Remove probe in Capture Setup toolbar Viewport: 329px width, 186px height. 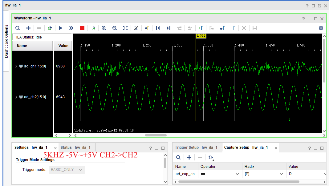200,157
